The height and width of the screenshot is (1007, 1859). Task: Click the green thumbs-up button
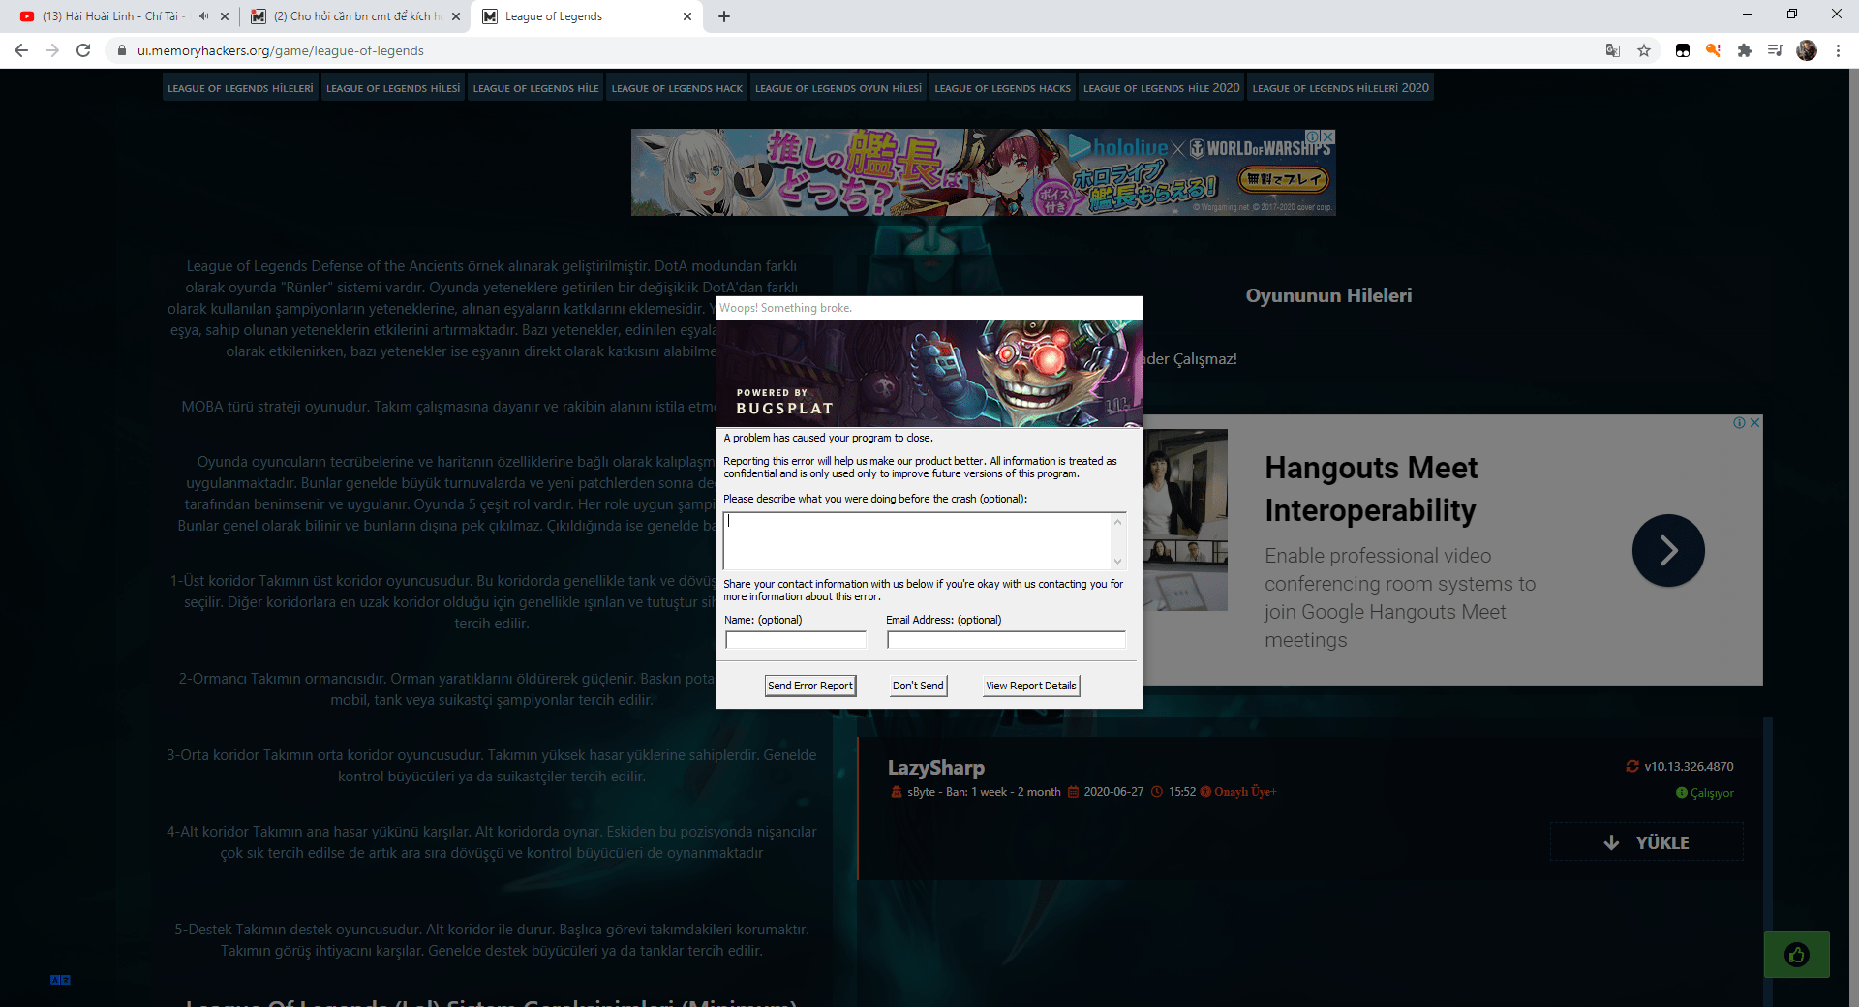[x=1797, y=955]
